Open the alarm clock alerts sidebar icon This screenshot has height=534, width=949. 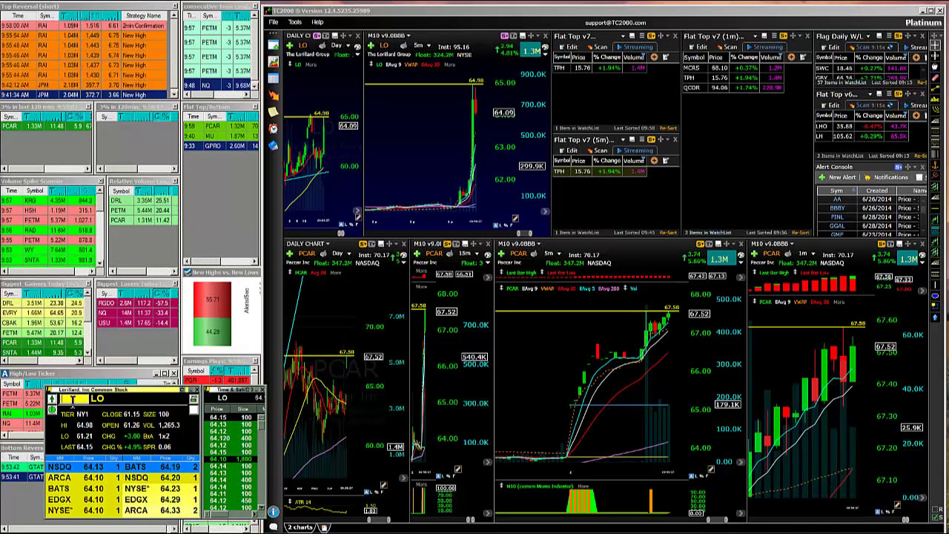coord(274,128)
